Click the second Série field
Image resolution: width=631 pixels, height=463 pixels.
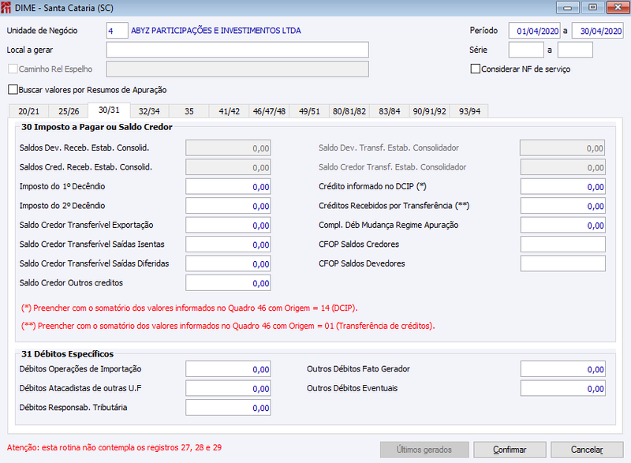point(575,50)
